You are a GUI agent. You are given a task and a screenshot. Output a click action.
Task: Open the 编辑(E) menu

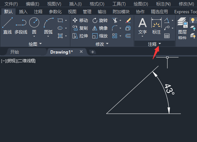tap(32, 4)
